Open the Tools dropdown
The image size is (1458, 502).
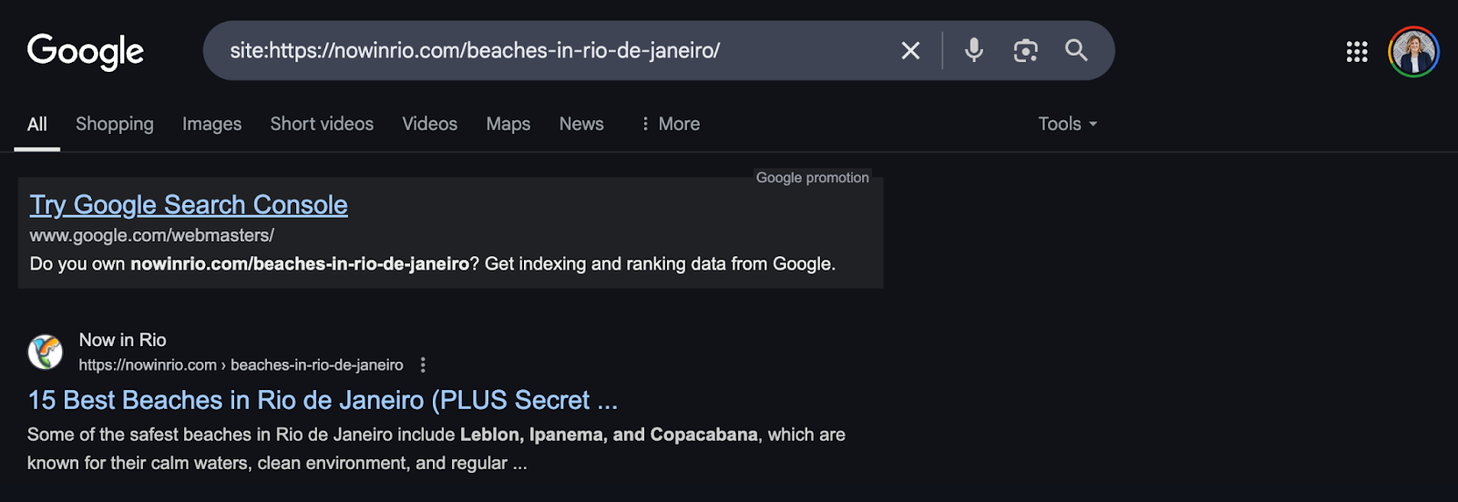[x=1067, y=124]
